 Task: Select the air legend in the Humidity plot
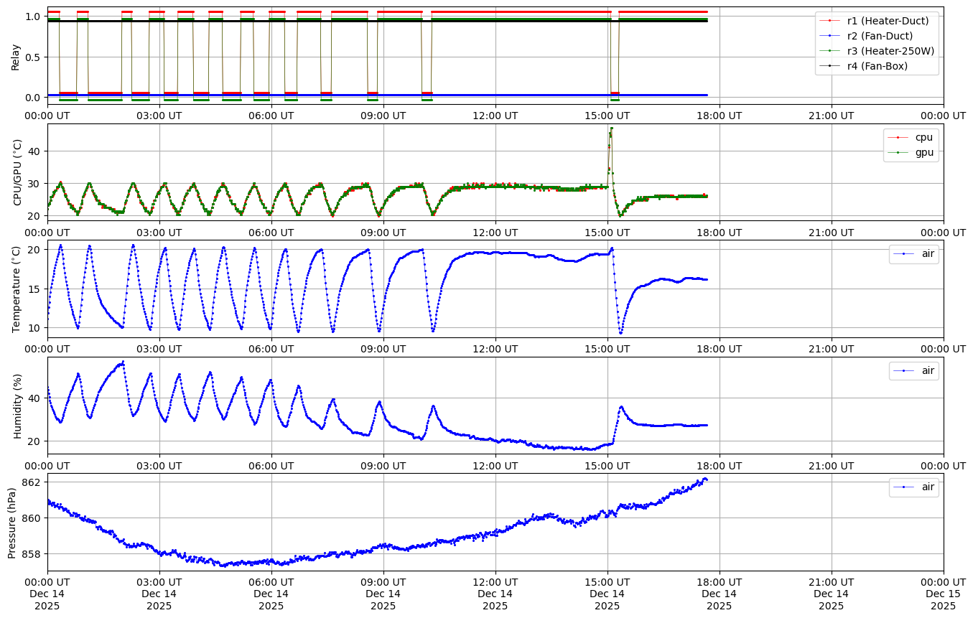(928, 370)
